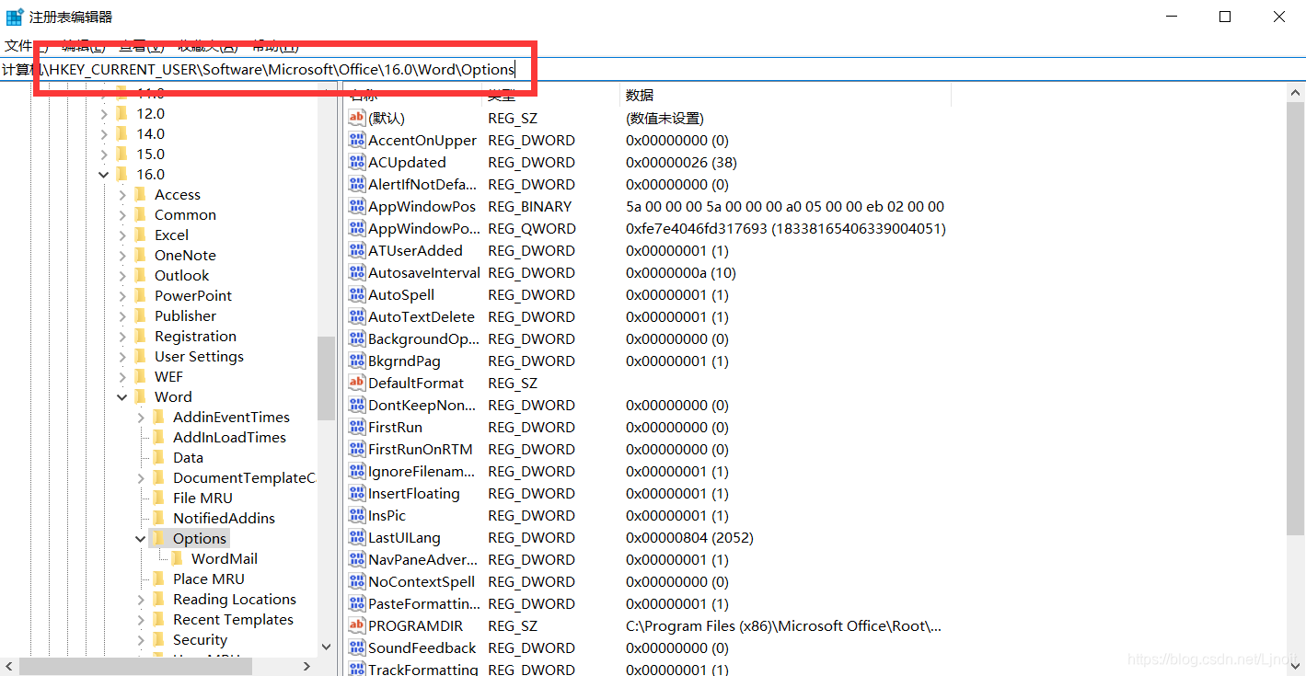
Task: Select the TrackFormatting value
Action: [423, 670]
